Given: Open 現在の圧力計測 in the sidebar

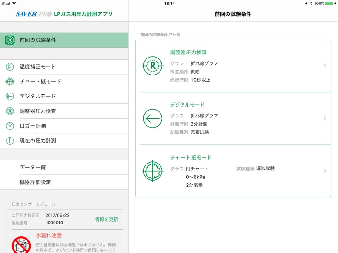Looking at the screenshot, I should (x=64, y=141).
